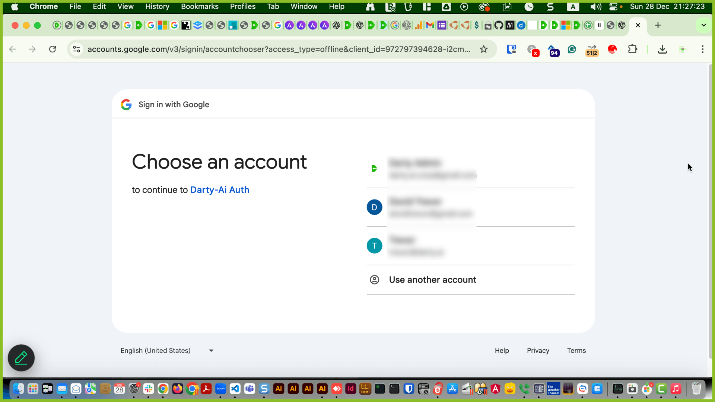Image resolution: width=715 pixels, height=402 pixels.
Task: Click the Darty-Ai Auth link
Action: (x=220, y=190)
